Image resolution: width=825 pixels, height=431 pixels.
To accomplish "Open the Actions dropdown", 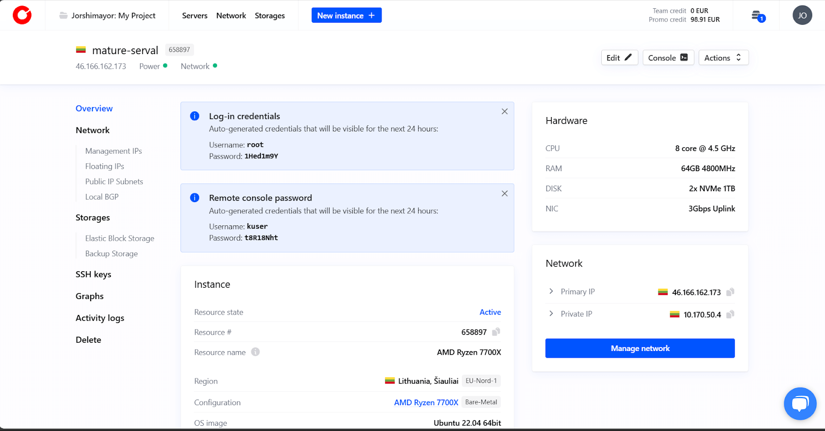I will (723, 58).
